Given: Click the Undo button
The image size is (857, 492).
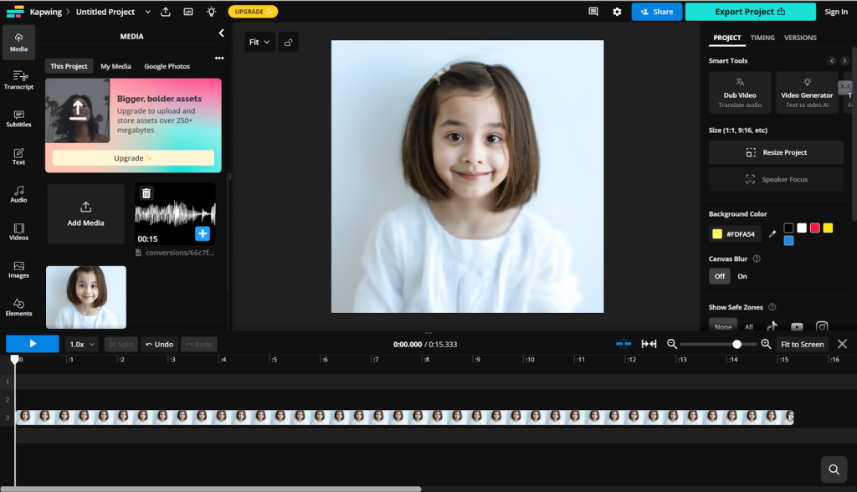Looking at the screenshot, I should (x=159, y=344).
